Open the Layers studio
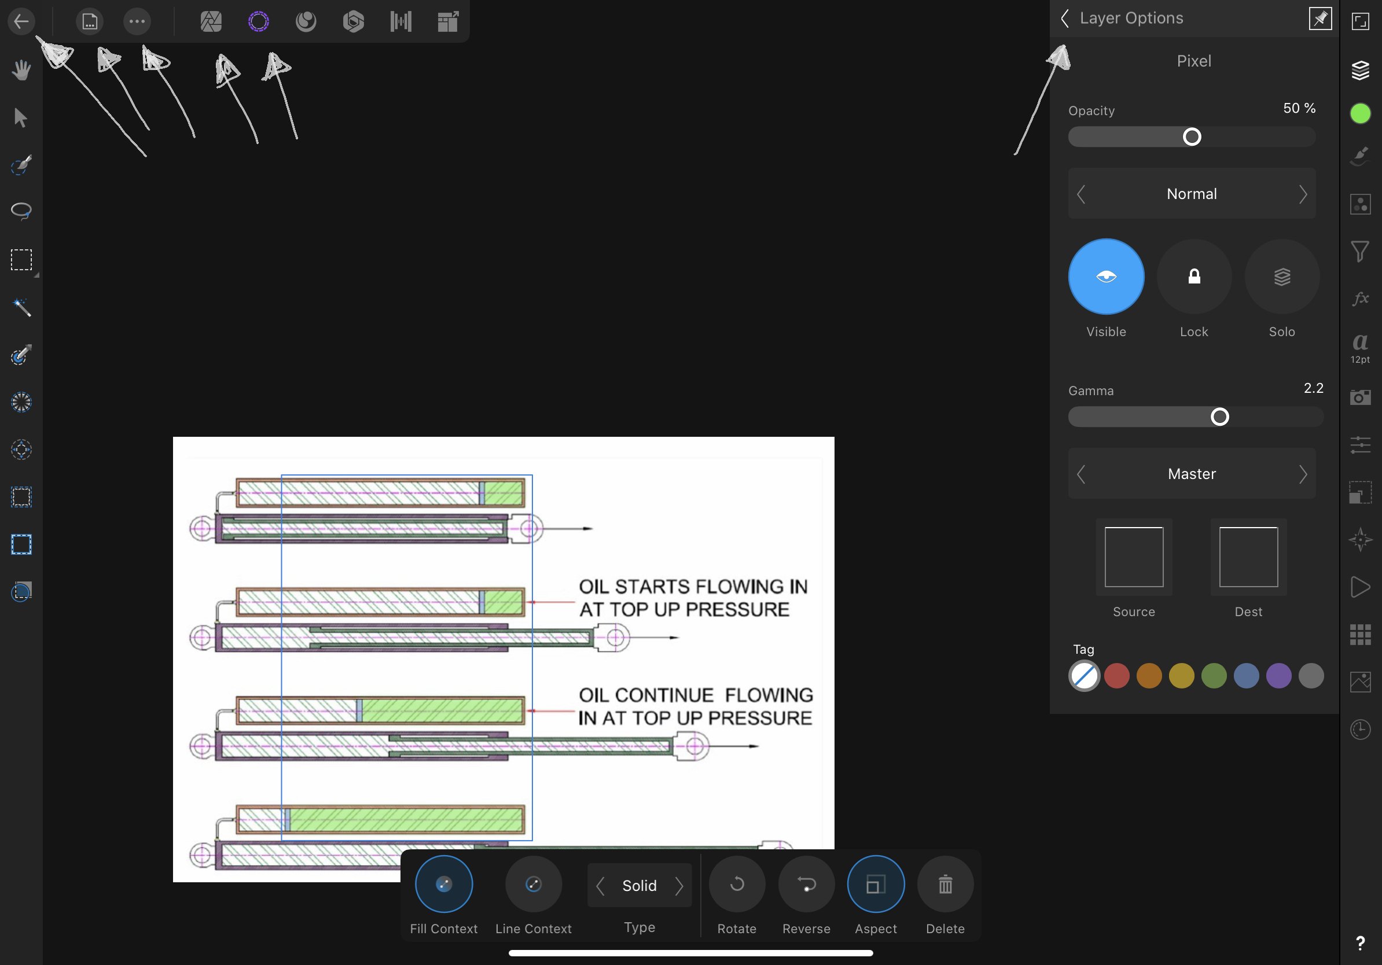 coord(1361,70)
